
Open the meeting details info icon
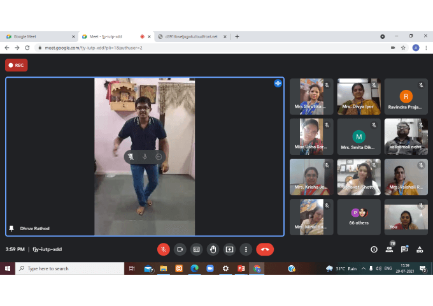tap(374, 249)
